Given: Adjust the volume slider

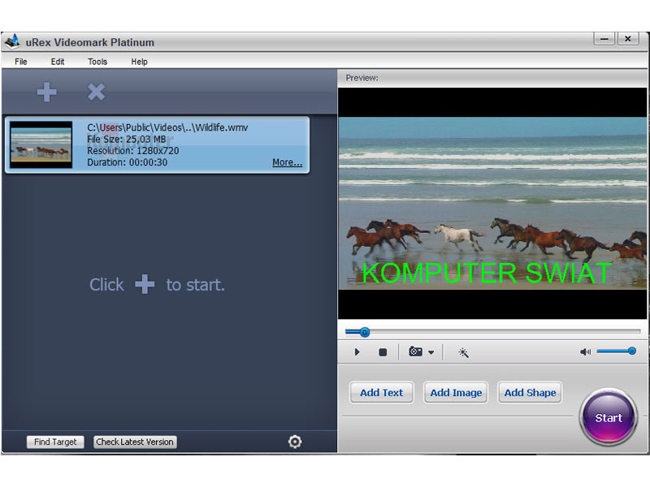Looking at the screenshot, I should (x=617, y=351).
